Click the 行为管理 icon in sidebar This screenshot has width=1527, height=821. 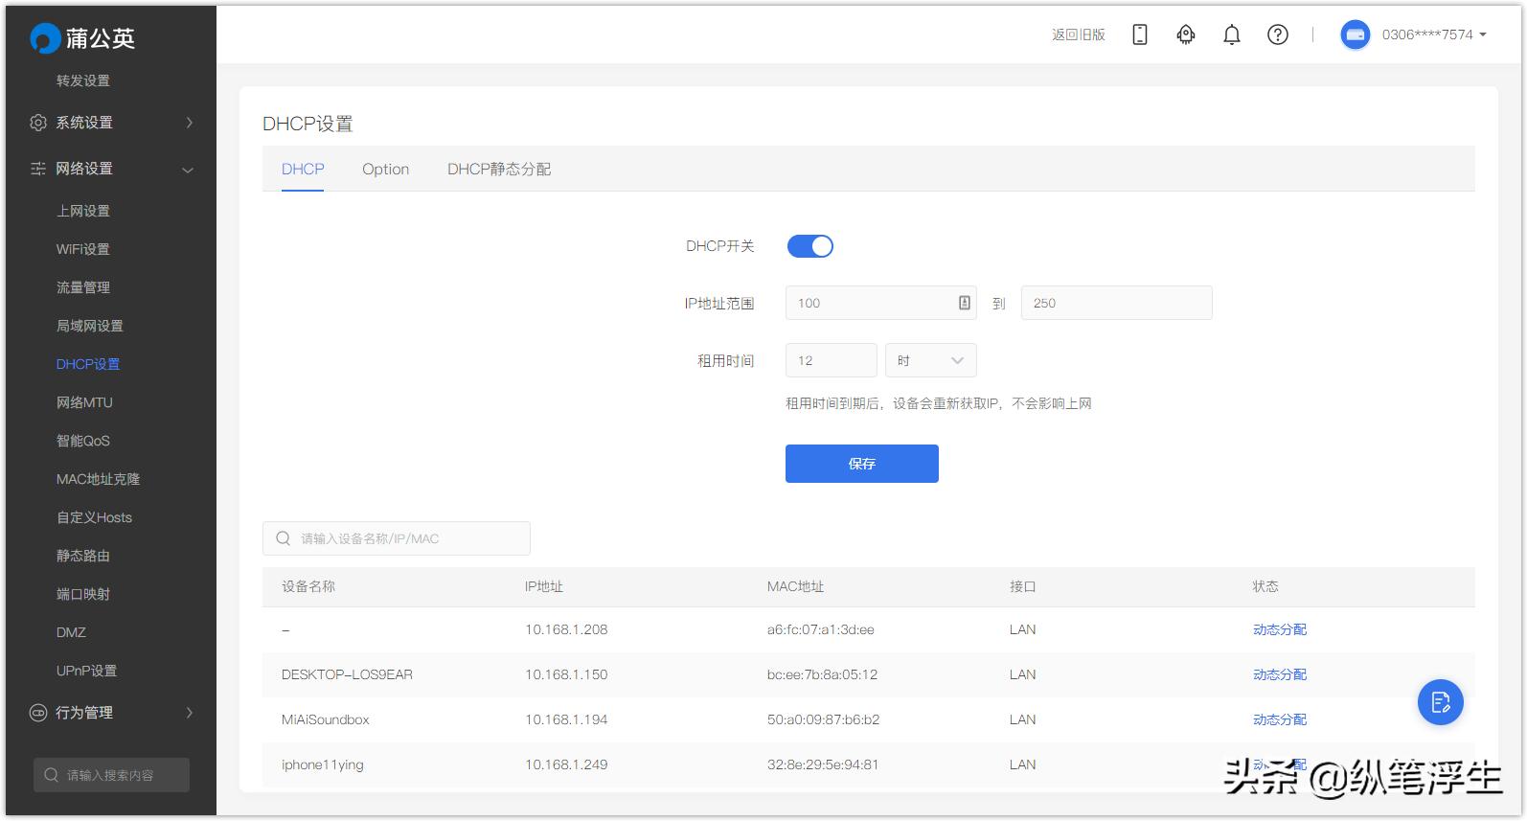pos(38,713)
